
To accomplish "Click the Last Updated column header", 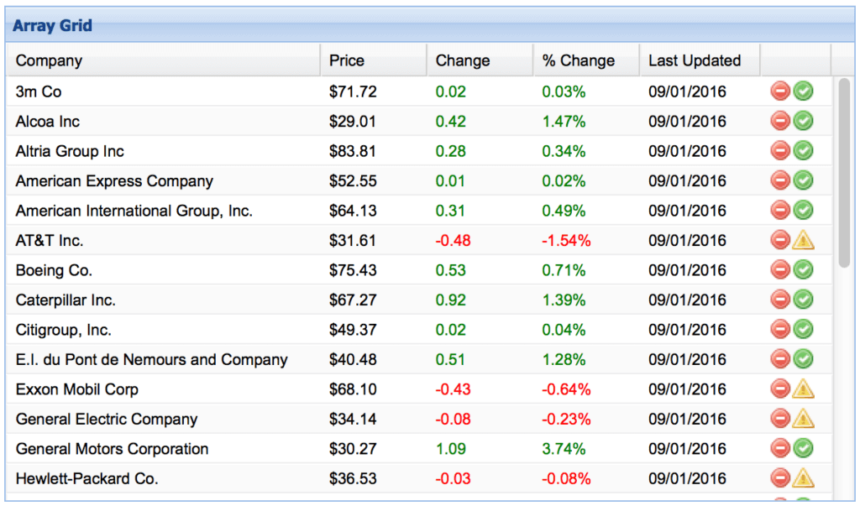I will 700,60.
